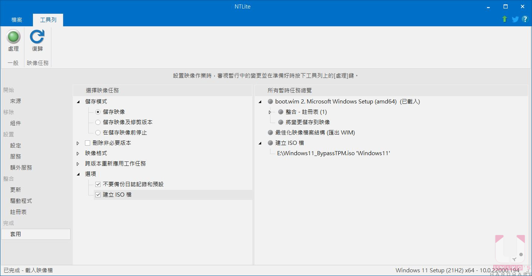Collapse the 建立 ISO 檔 task node

pyautogui.click(x=260, y=143)
